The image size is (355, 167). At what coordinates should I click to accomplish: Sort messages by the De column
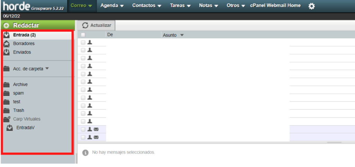[110, 35]
